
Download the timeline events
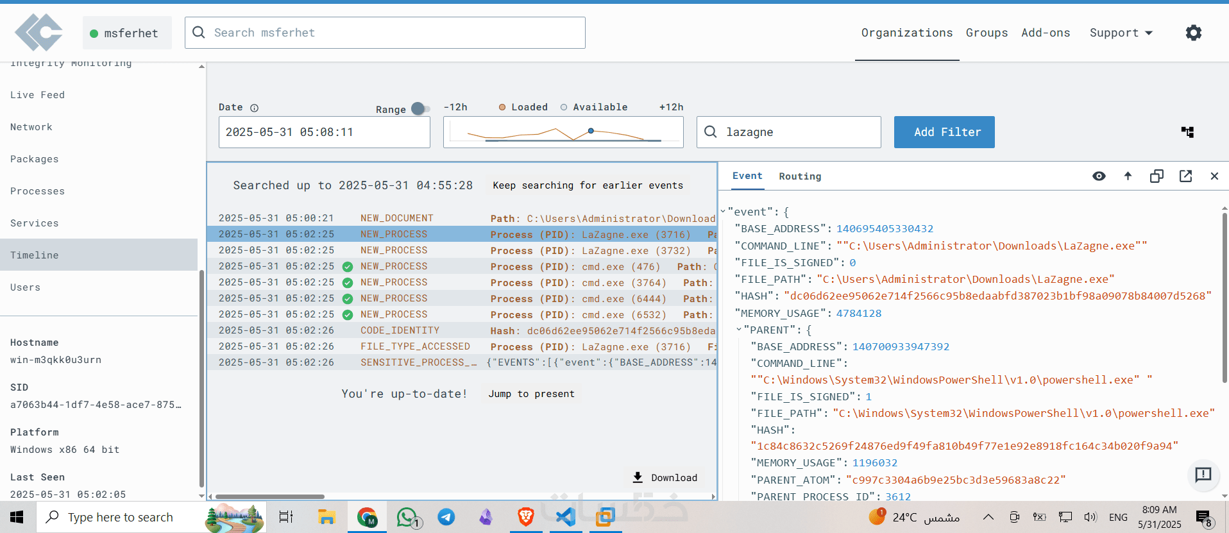(665, 478)
